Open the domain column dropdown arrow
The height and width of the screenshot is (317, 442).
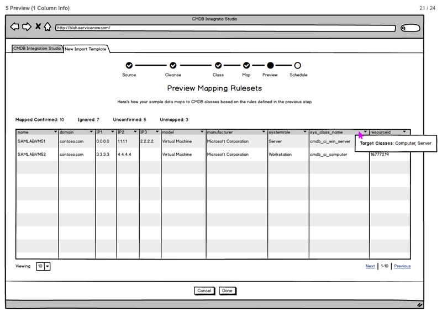pyautogui.click(x=91, y=132)
